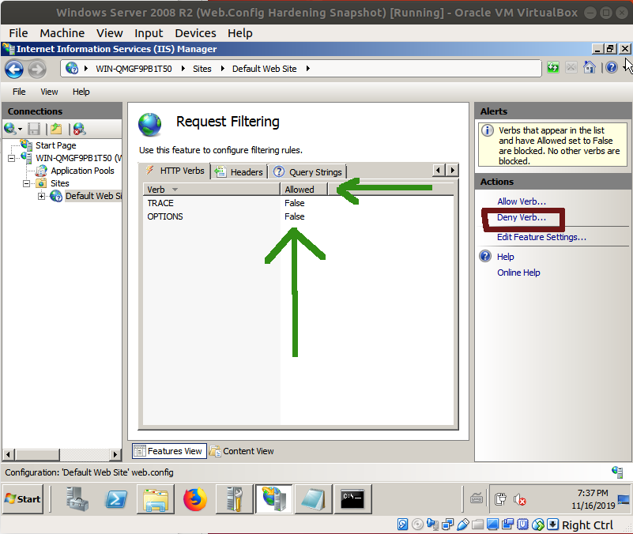Switch to the Query Strings tab
Viewport: 633px width, 534px height.
pos(307,172)
